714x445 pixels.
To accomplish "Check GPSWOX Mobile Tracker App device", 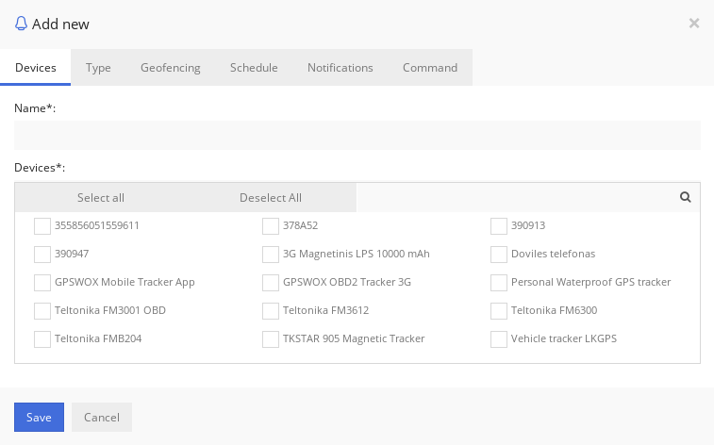I will pos(42,283).
